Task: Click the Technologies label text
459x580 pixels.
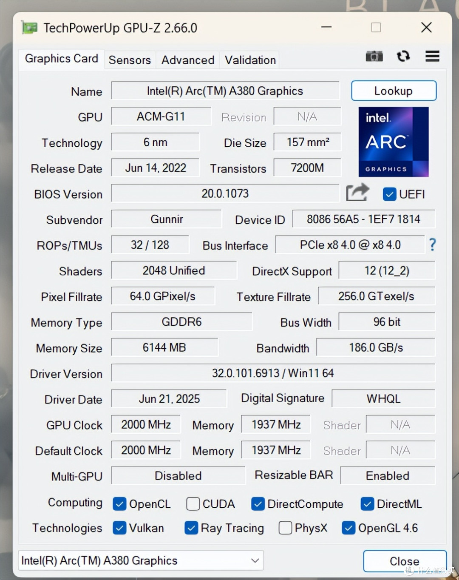Action: coord(67,528)
